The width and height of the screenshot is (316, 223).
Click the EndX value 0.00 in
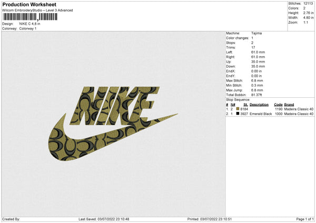[x=256, y=71]
